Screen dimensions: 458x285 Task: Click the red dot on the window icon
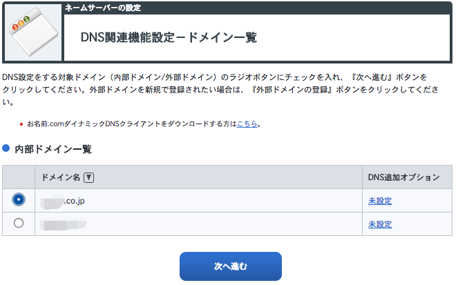point(15,28)
